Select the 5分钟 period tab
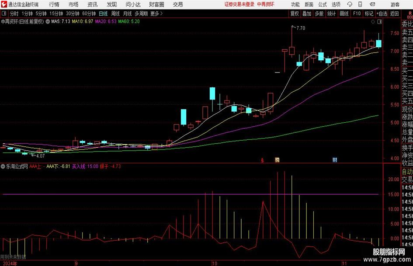Screen dimensions: 413x266 pos(41,14)
